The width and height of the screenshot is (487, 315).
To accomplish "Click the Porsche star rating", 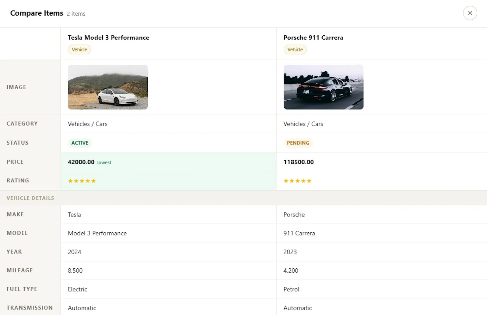I will point(297,181).
